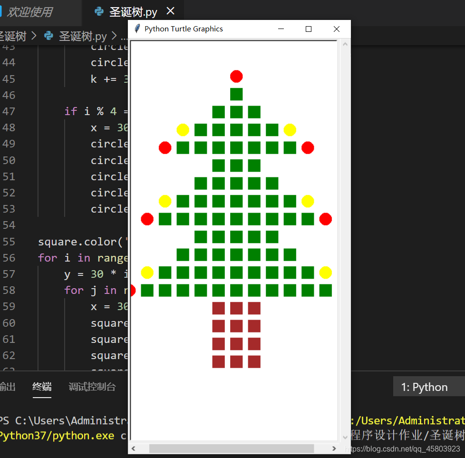This screenshot has width=465, height=458.
Task: Click turtle window vertical scrollbar up arrow
Action: pyautogui.click(x=345, y=44)
